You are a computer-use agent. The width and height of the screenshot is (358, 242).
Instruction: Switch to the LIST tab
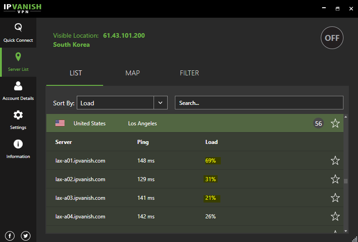(75, 73)
